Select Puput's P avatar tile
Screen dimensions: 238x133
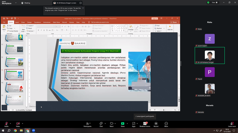click(x=210, y=72)
